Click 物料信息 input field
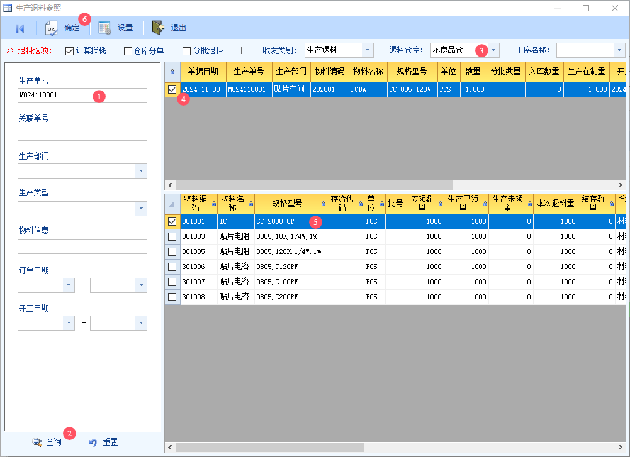This screenshot has width=630, height=457. pyautogui.click(x=82, y=246)
